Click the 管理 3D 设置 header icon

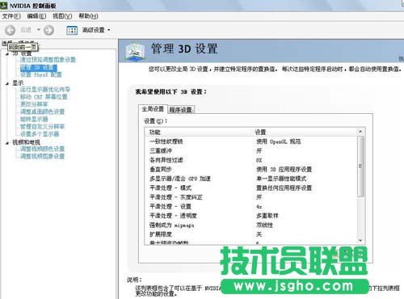(x=136, y=51)
